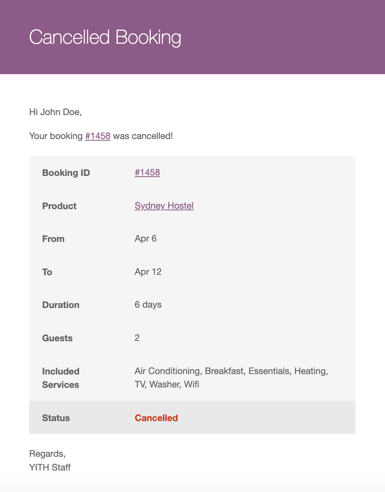The image size is (385, 492).
Task: Open booking #1458 link in the message sentence
Action: click(x=98, y=136)
